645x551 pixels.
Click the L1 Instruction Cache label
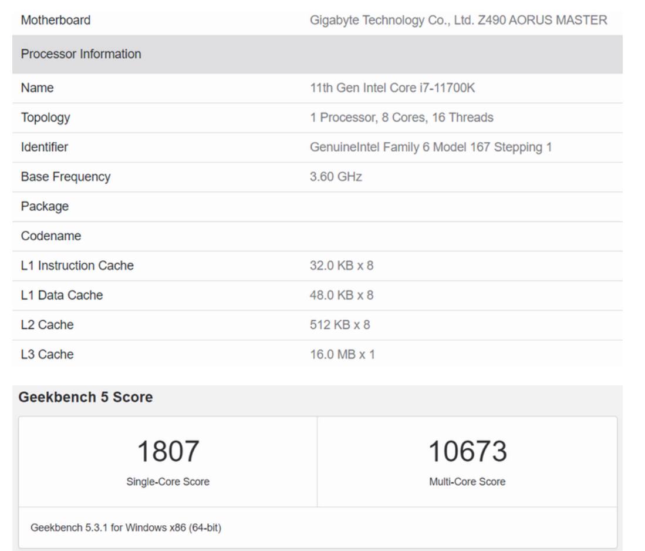point(77,266)
